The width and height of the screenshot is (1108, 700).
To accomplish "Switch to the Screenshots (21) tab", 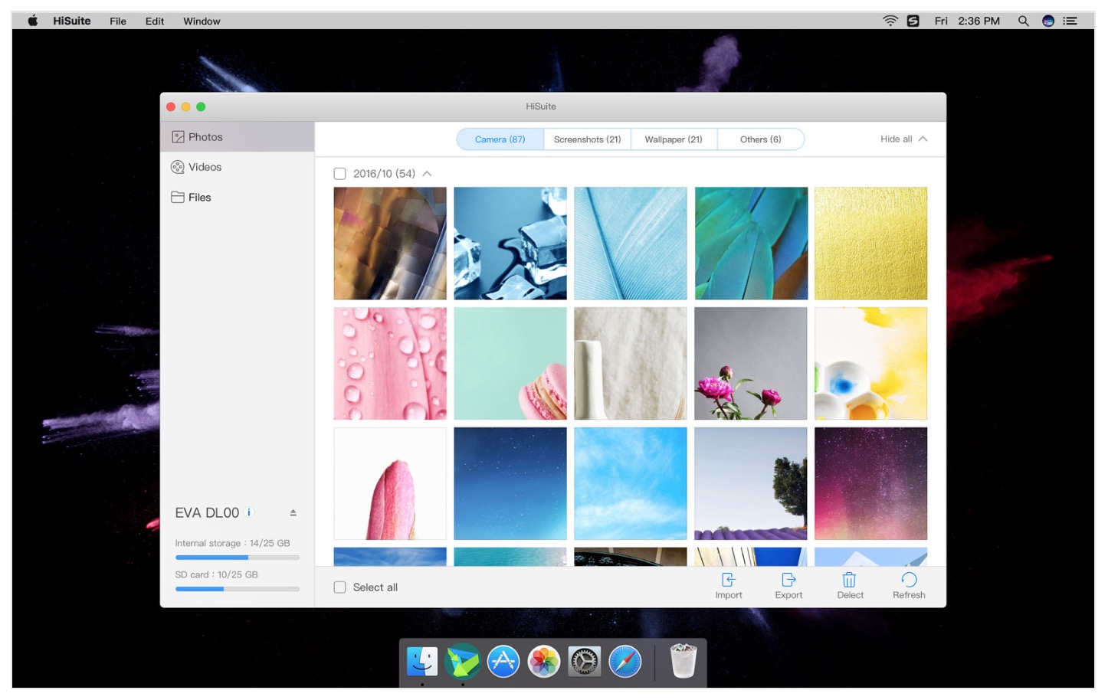I will coord(588,139).
